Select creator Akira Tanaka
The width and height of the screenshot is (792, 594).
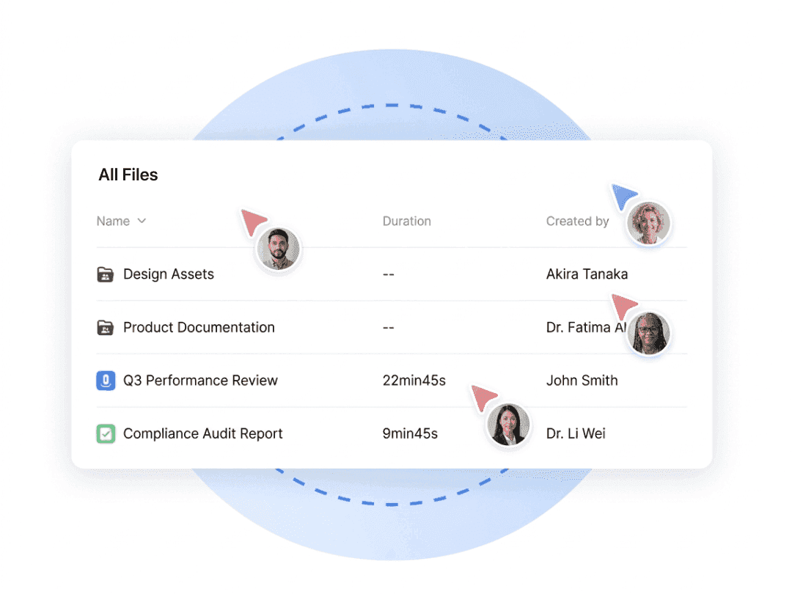tap(587, 274)
